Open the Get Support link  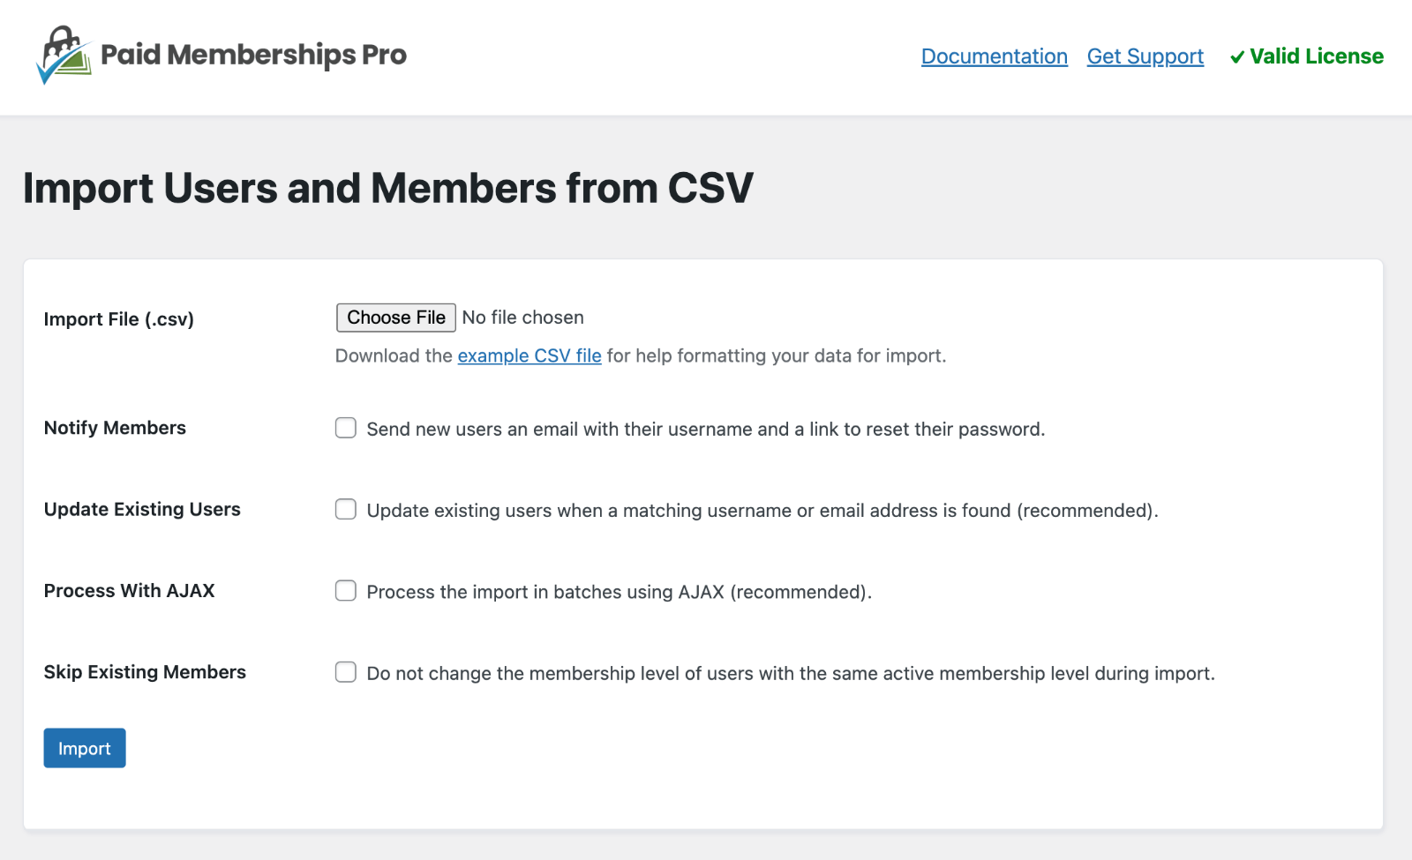[x=1145, y=56]
